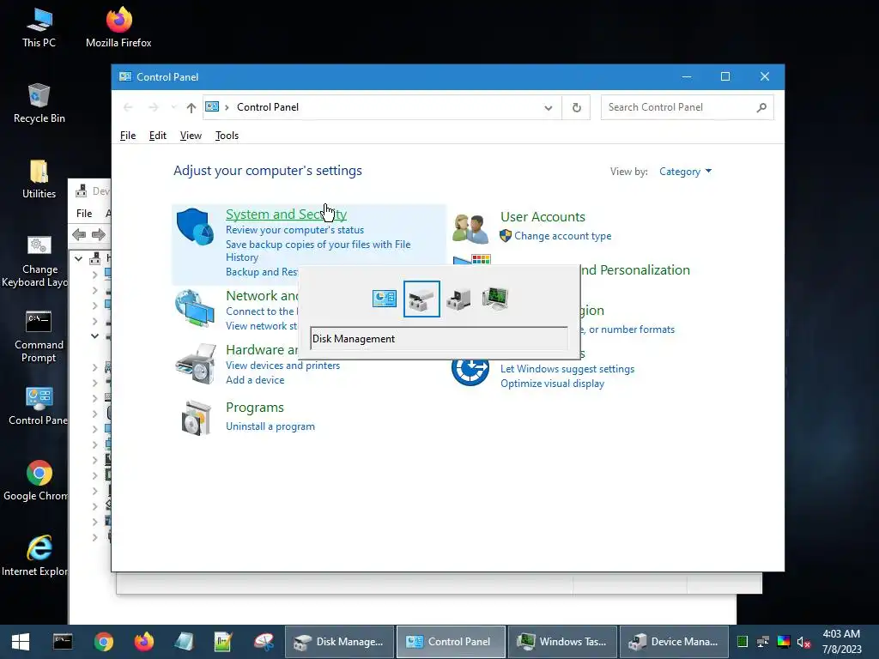The height and width of the screenshot is (659, 879).
Task: Open the File menu in Control Panel
Action: click(128, 136)
